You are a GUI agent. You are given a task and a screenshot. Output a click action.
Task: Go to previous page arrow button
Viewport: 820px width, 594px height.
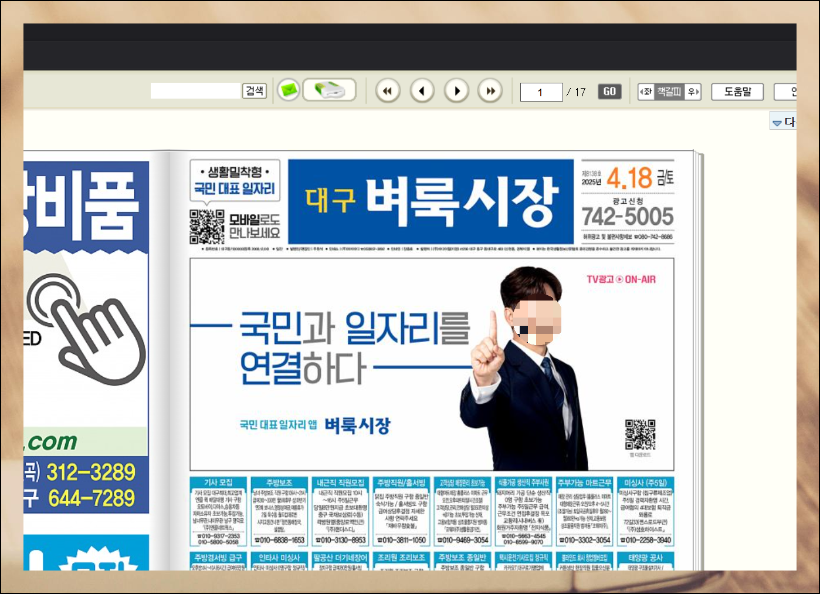tap(422, 91)
